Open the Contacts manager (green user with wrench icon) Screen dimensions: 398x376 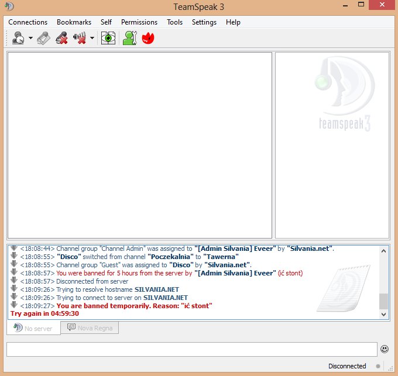point(130,38)
